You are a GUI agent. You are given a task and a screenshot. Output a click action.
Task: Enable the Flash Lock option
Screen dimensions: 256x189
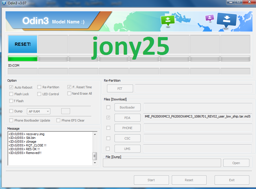pos(11,94)
